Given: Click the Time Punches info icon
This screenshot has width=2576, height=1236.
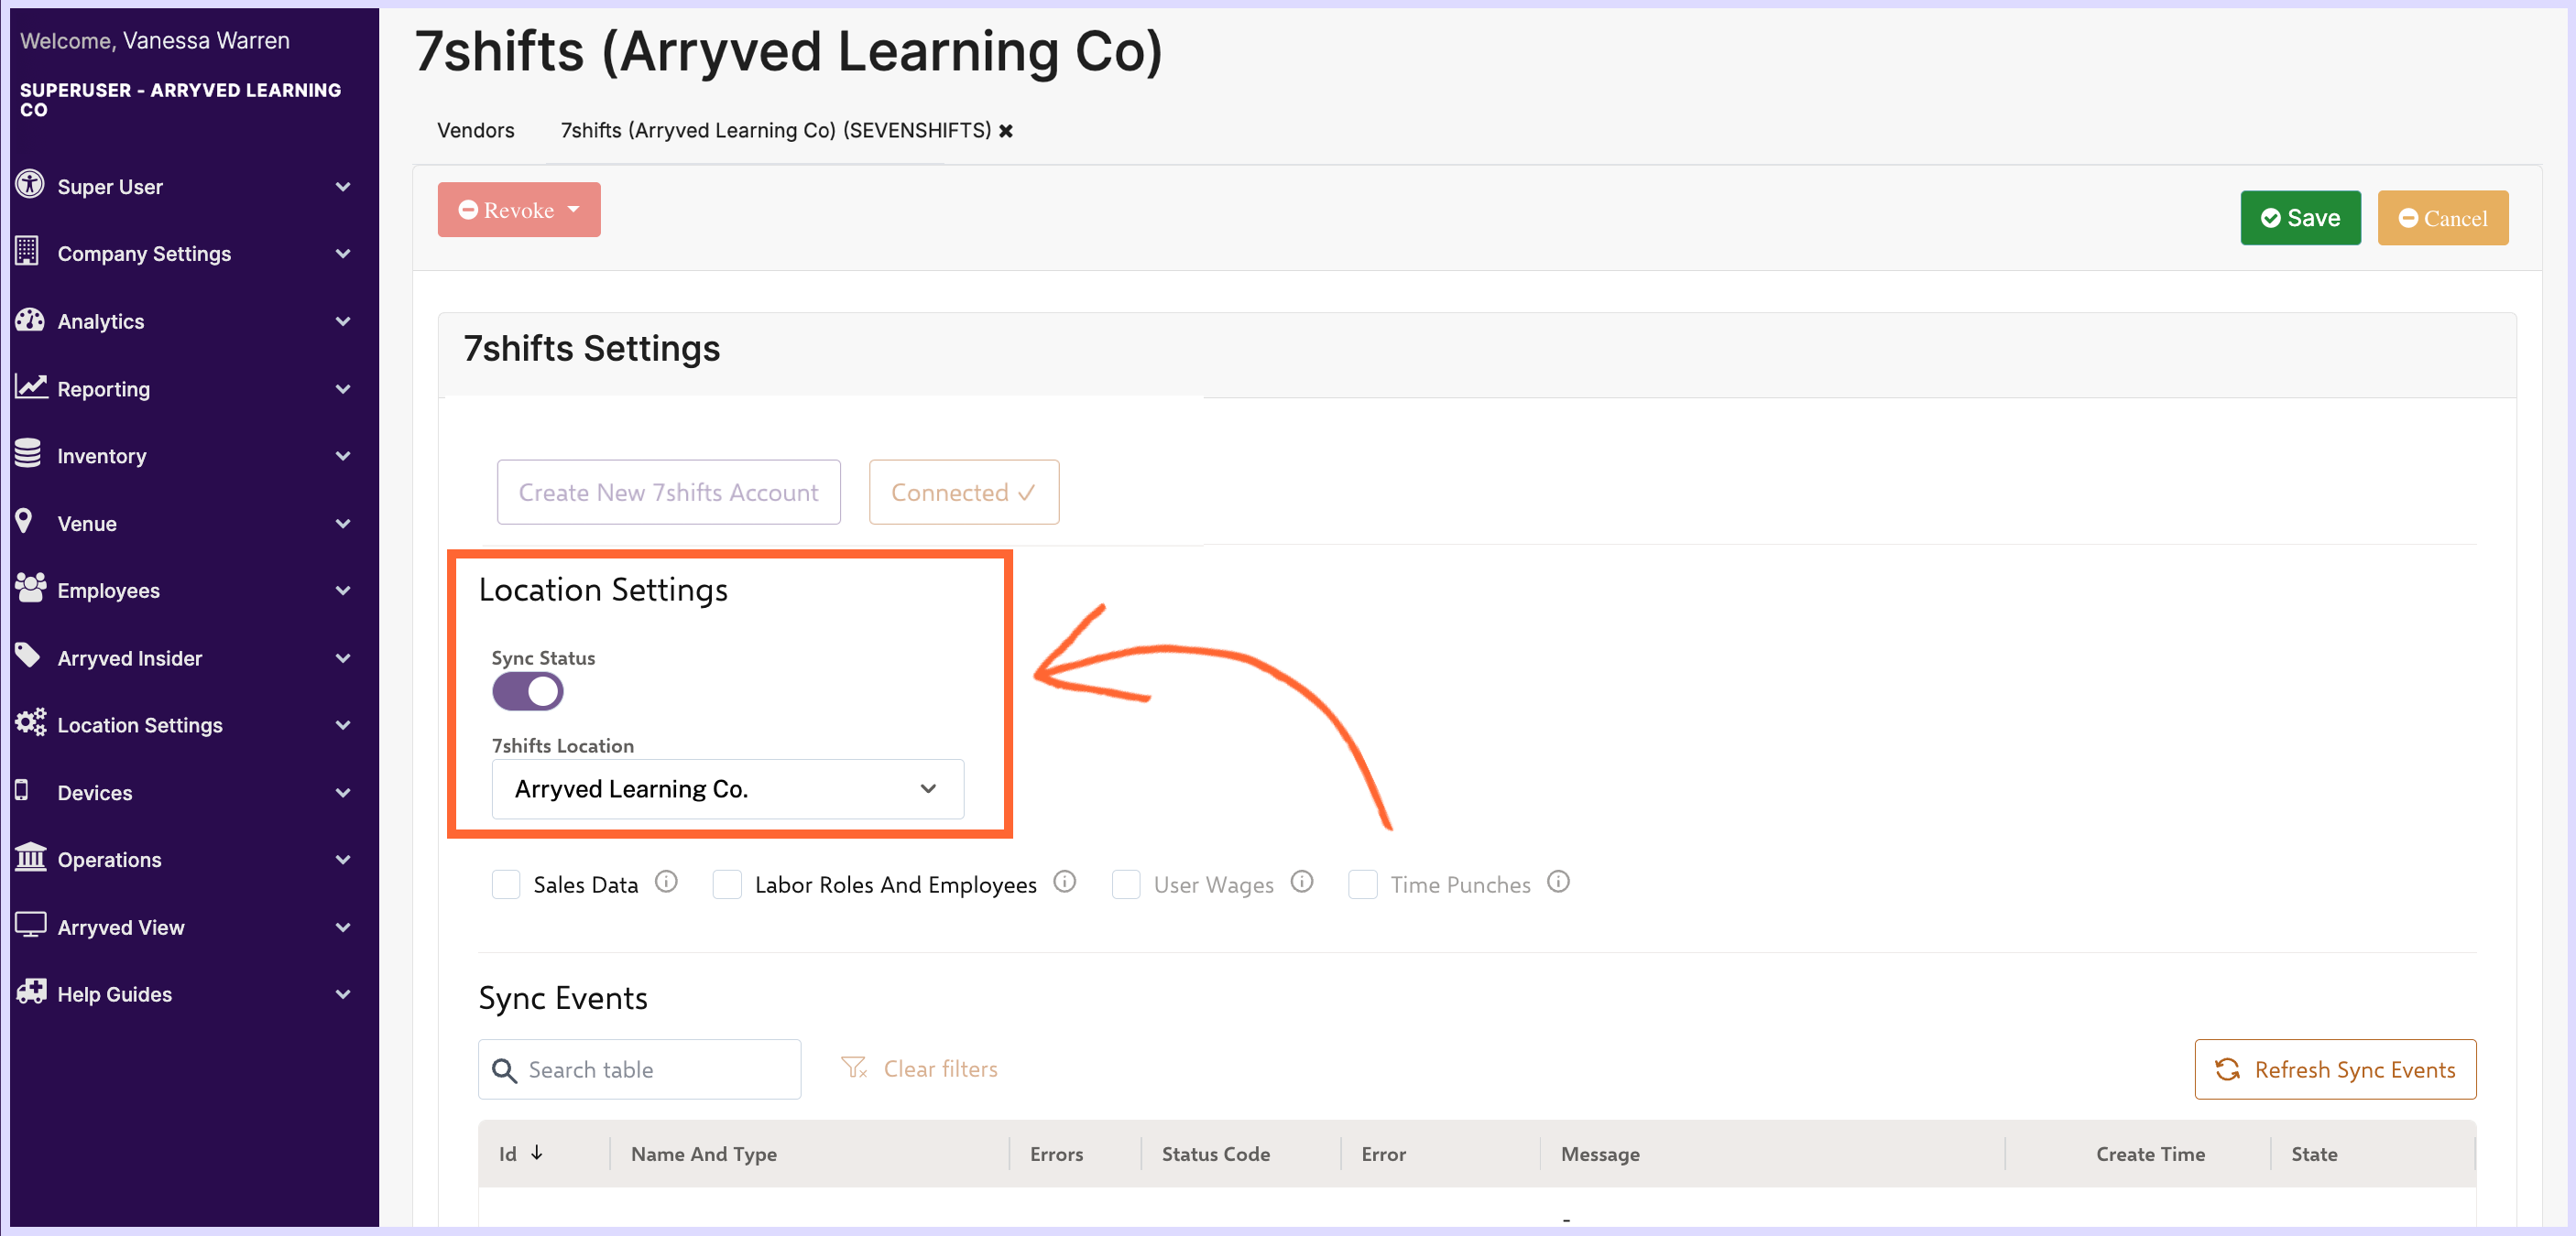Looking at the screenshot, I should pos(1559,883).
